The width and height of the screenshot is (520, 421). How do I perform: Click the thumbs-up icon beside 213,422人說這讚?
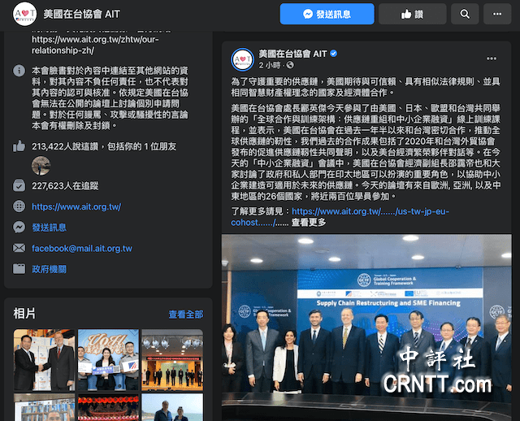click(x=19, y=146)
